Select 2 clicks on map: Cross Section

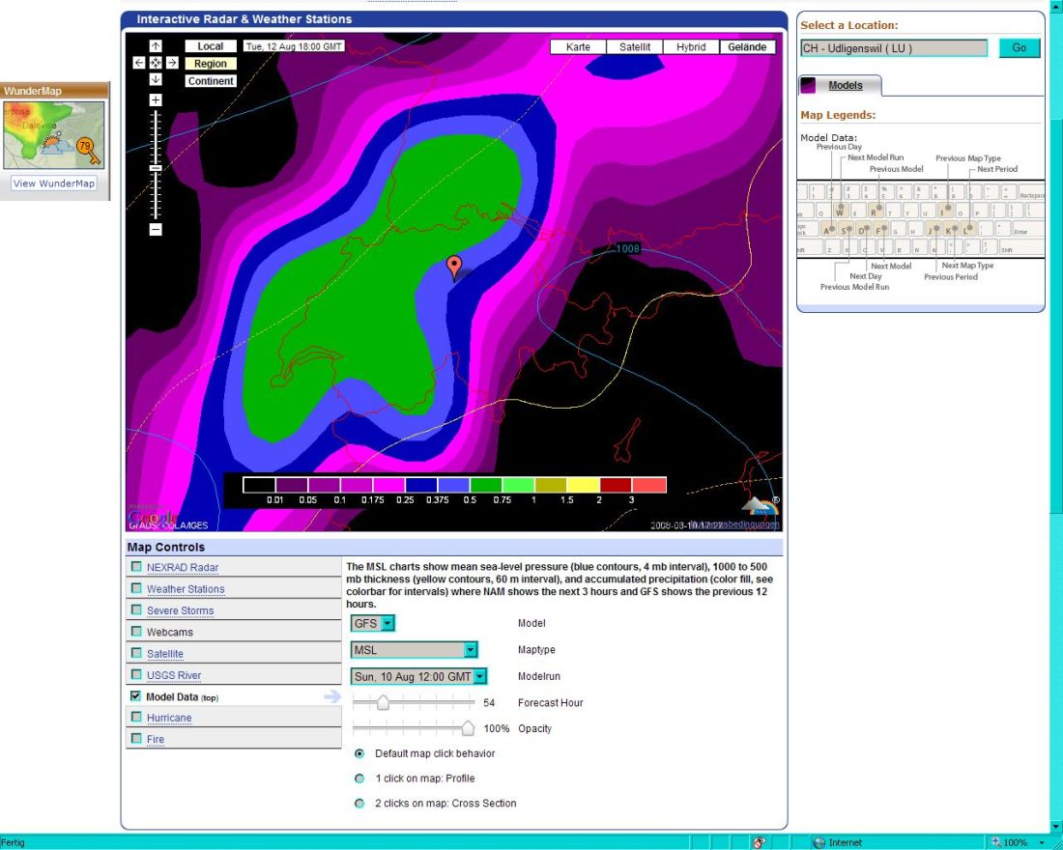[x=360, y=804]
